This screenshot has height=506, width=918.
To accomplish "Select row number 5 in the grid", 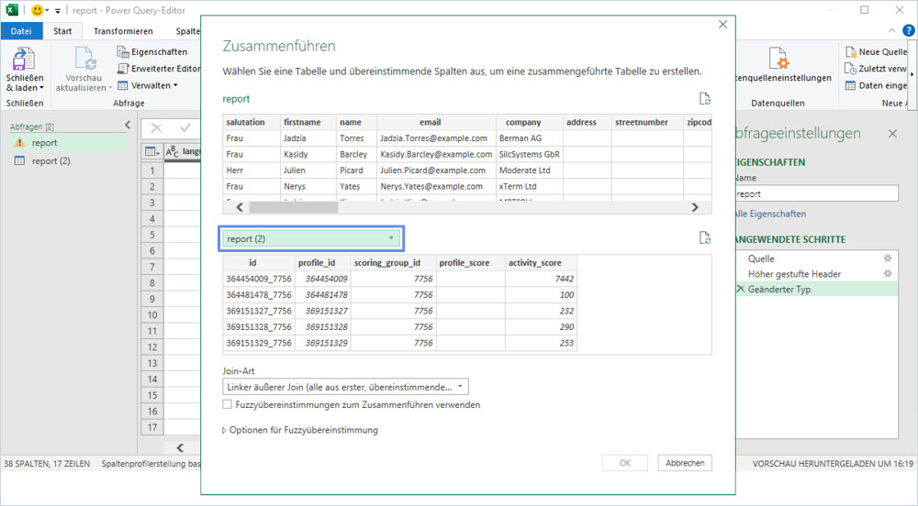I will 152,235.
